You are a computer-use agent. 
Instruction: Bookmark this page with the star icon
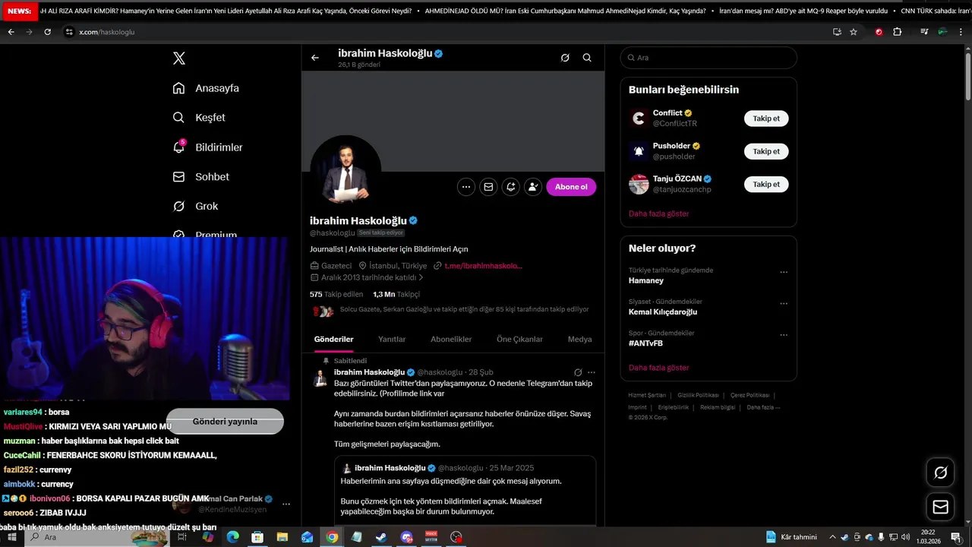[x=854, y=32]
